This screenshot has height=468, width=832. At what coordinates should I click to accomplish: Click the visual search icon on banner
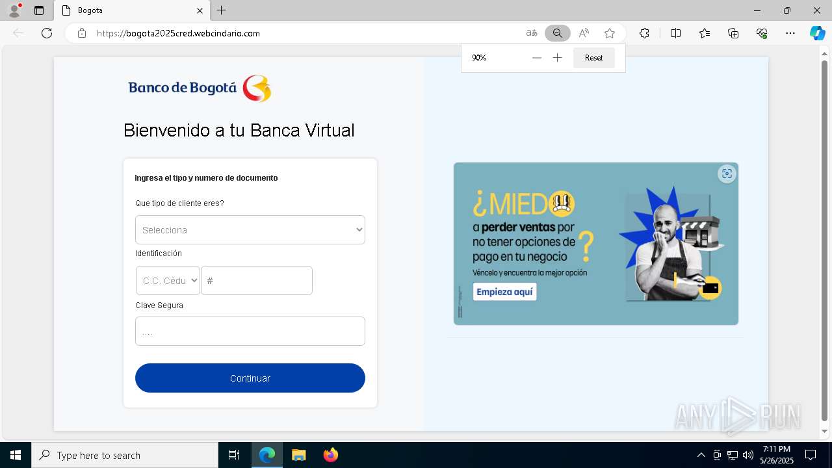pos(727,174)
